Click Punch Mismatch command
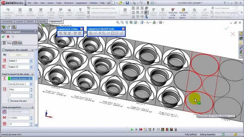This screenshot has height=137, width=244. 220,8
